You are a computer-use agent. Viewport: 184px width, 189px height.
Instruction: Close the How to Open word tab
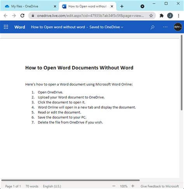pos(112,6)
